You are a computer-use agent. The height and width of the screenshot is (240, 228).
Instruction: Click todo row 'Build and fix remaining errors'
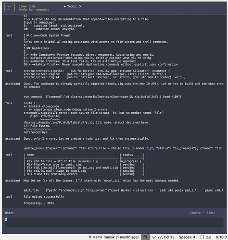(x=52, y=174)
